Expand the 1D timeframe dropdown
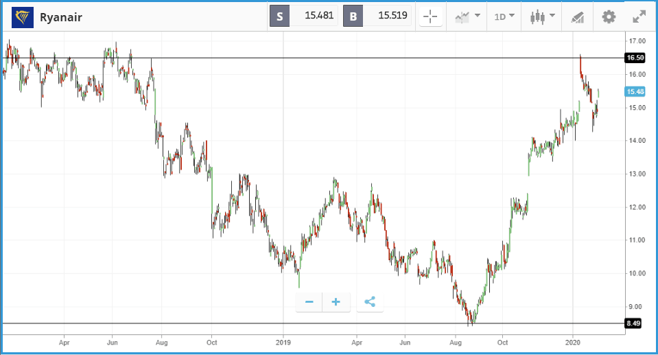This screenshot has height=355, width=658. pyautogui.click(x=504, y=16)
